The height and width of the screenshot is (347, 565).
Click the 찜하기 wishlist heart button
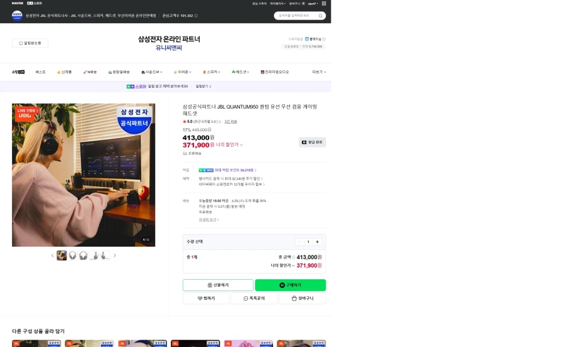[x=206, y=298]
